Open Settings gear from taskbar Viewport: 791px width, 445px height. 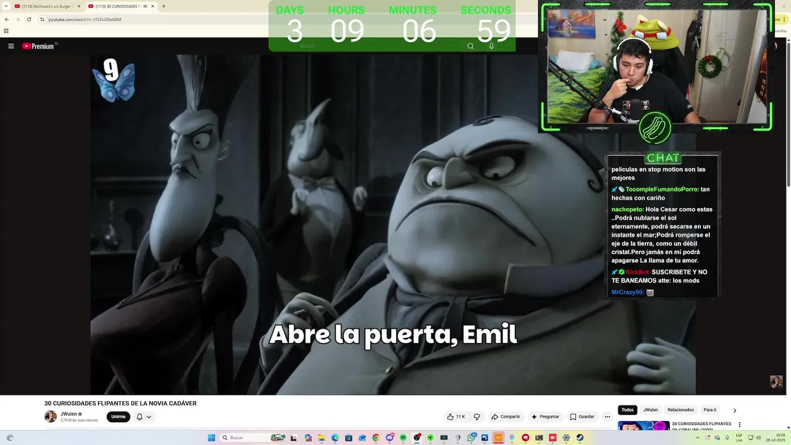click(566, 438)
